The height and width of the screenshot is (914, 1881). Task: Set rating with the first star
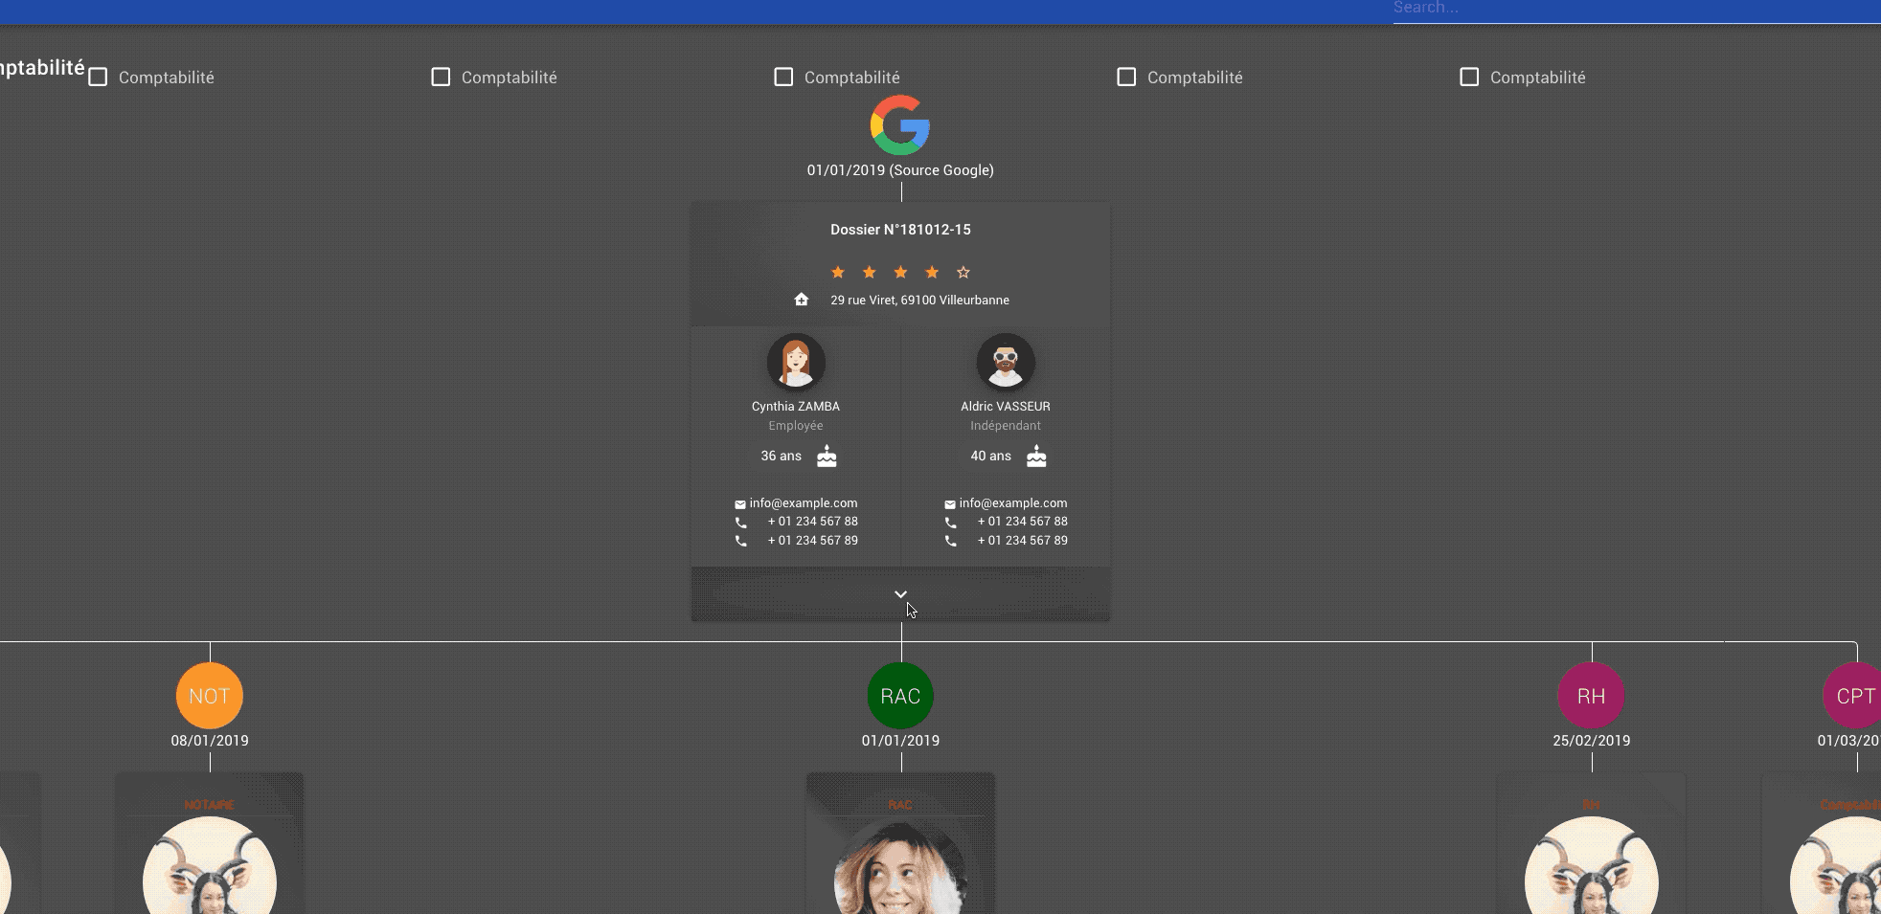point(838,273)
